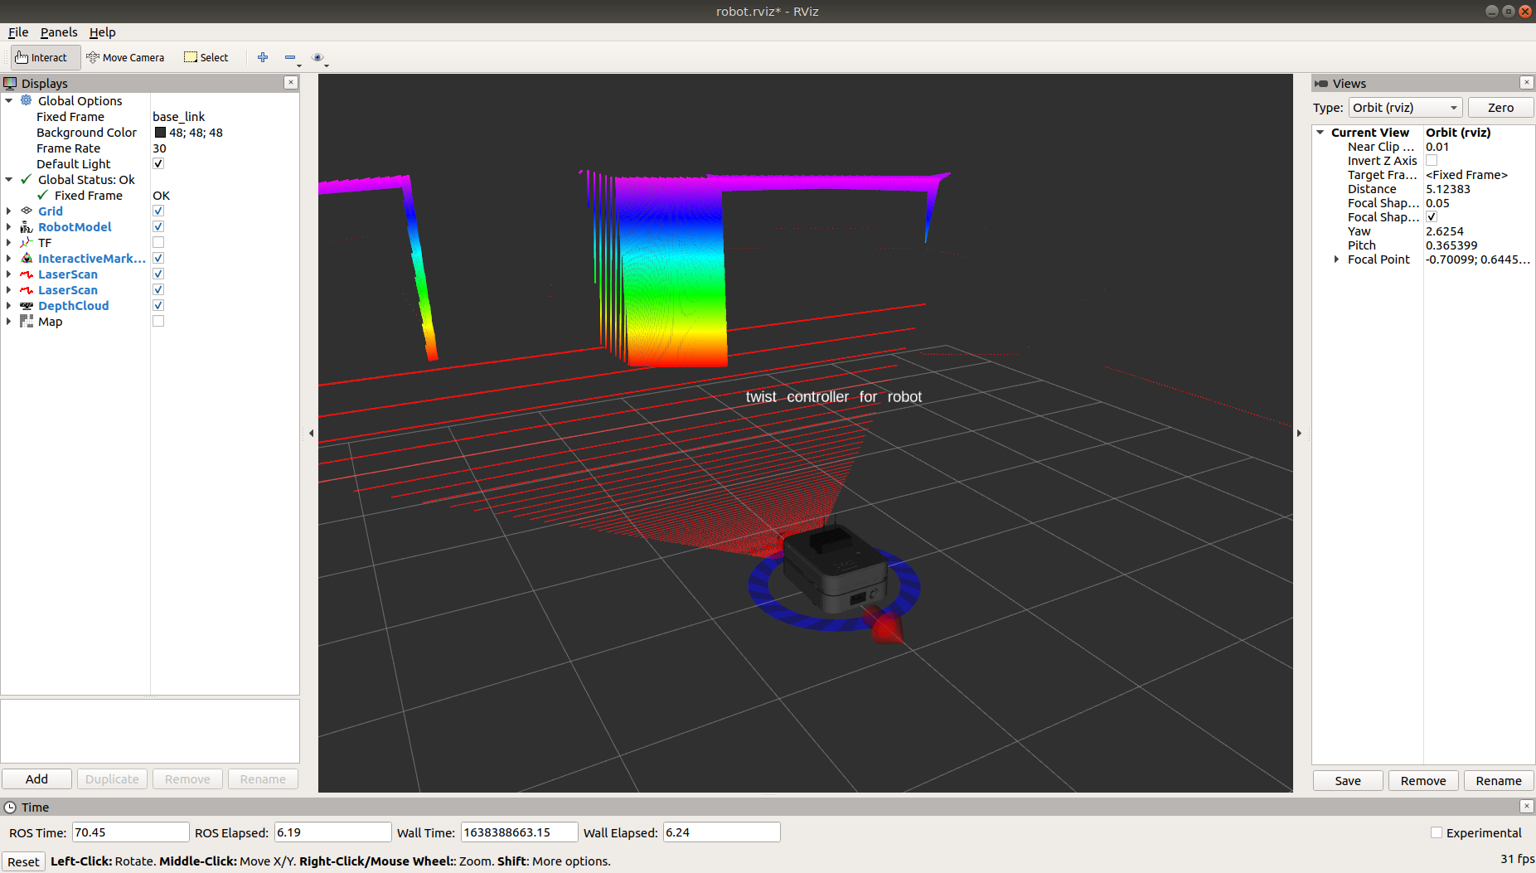Select the Interact tool
The image size is (1536, 873).
(x=41, y=57)
